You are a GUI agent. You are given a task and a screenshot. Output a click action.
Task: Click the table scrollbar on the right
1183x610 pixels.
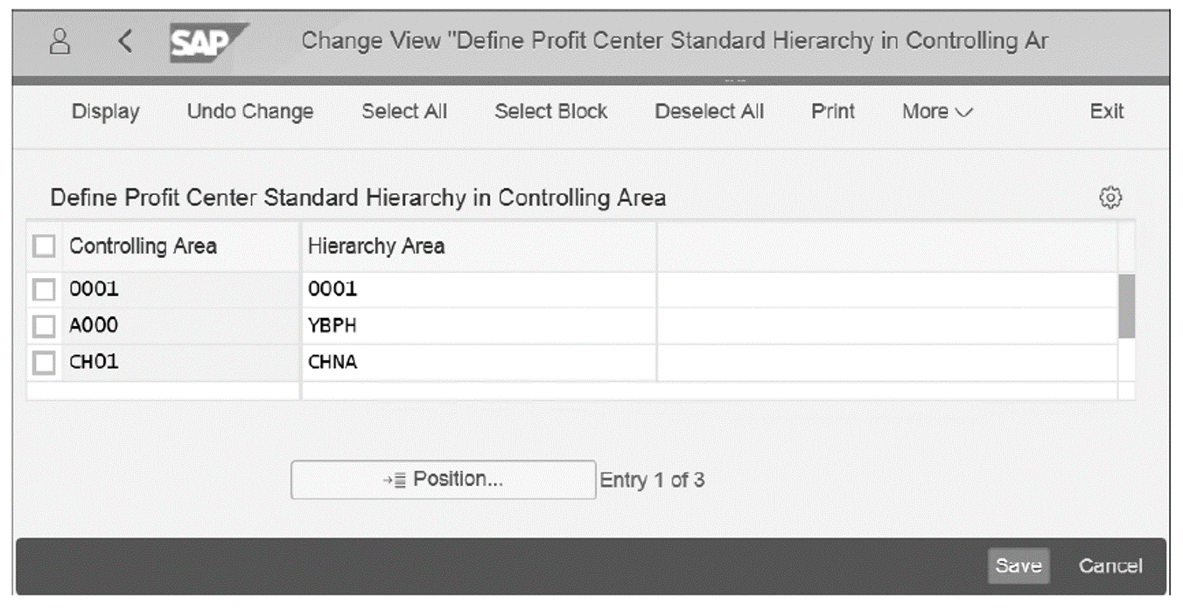coord(1127,306)
